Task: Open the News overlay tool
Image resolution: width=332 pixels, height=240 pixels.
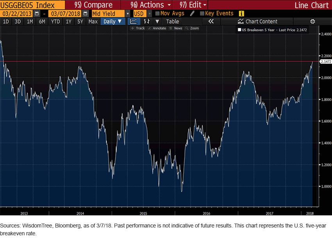Action: pyautogui.click(x=176, y=28)
